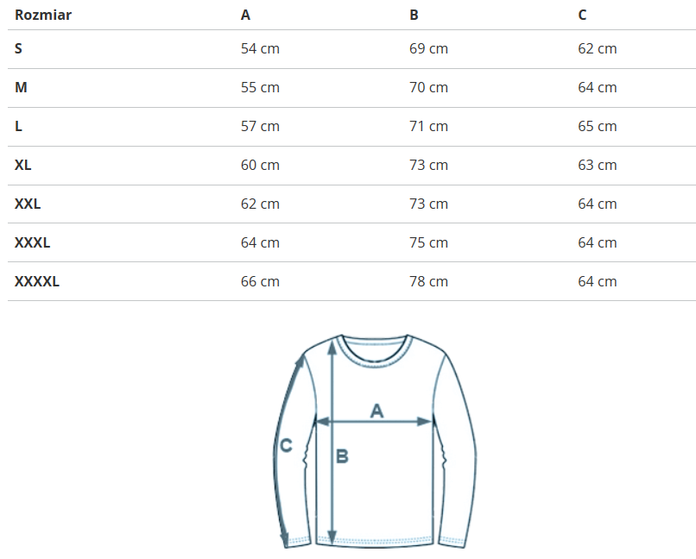Select the XL size row label
This screenshot has height=559, width=696.
tap(23, 165)
